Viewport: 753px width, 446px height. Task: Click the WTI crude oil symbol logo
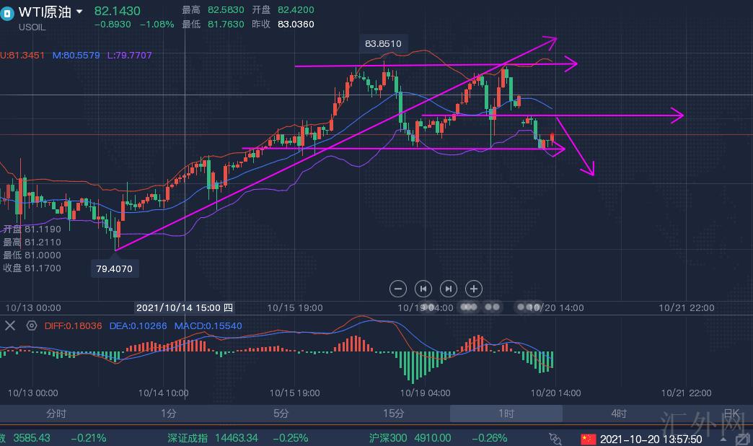pos(8,13)
